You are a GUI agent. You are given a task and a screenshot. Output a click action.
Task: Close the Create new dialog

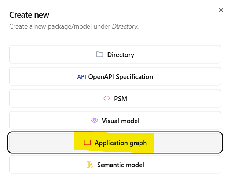click(x=221, y=10)
